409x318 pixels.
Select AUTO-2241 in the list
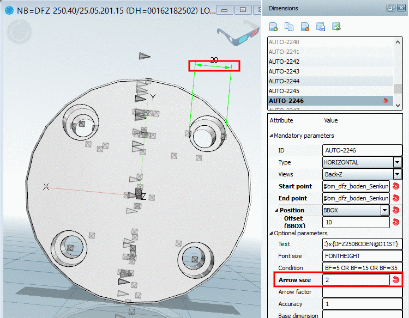click(x=330, y=52)
